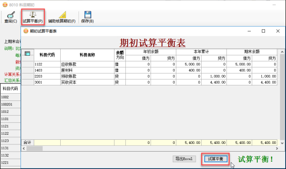Save using the 保存(B) floppy disk icon
286x169 pixels.
[88, 17]
